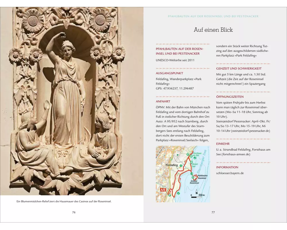Click the parking icon below the A/E marker
This screenshot has width=287, height=230.
click(x=169, y=195)
